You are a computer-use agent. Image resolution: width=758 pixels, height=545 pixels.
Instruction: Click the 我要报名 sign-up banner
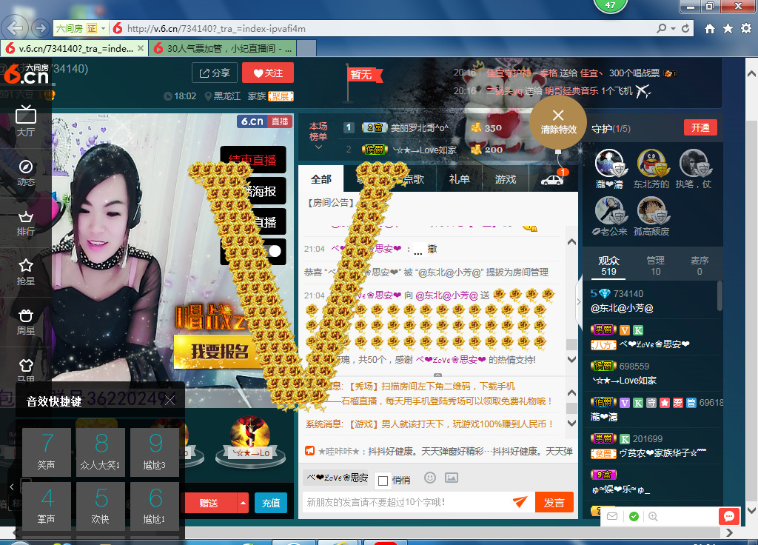[x=219, y=352]
